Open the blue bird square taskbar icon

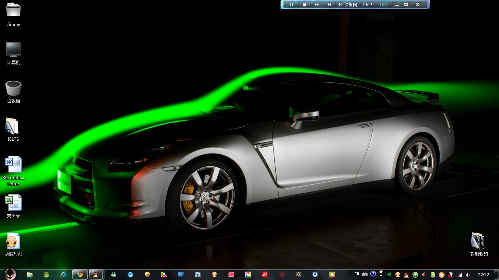coord(181,275)
